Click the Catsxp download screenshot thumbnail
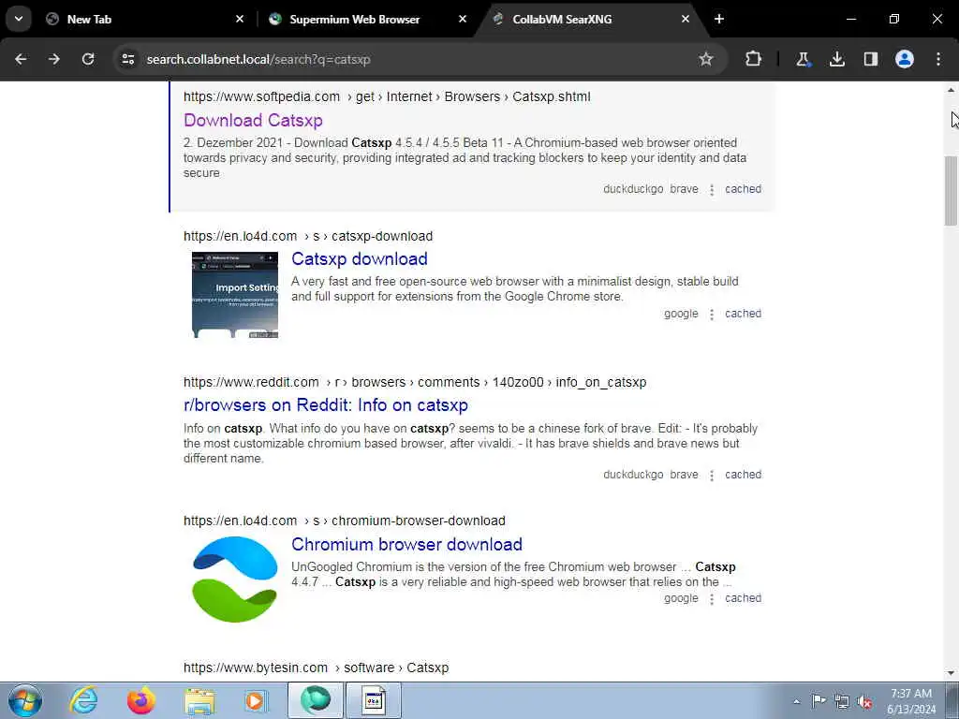Screen dimensions: 959x719 [x=235, y=295]
